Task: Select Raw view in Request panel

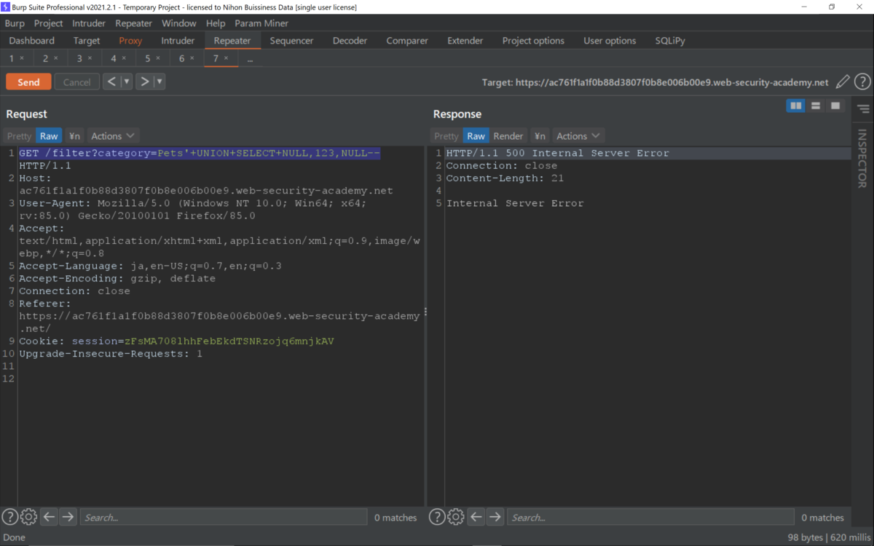Action: click(x=49, y=136)
